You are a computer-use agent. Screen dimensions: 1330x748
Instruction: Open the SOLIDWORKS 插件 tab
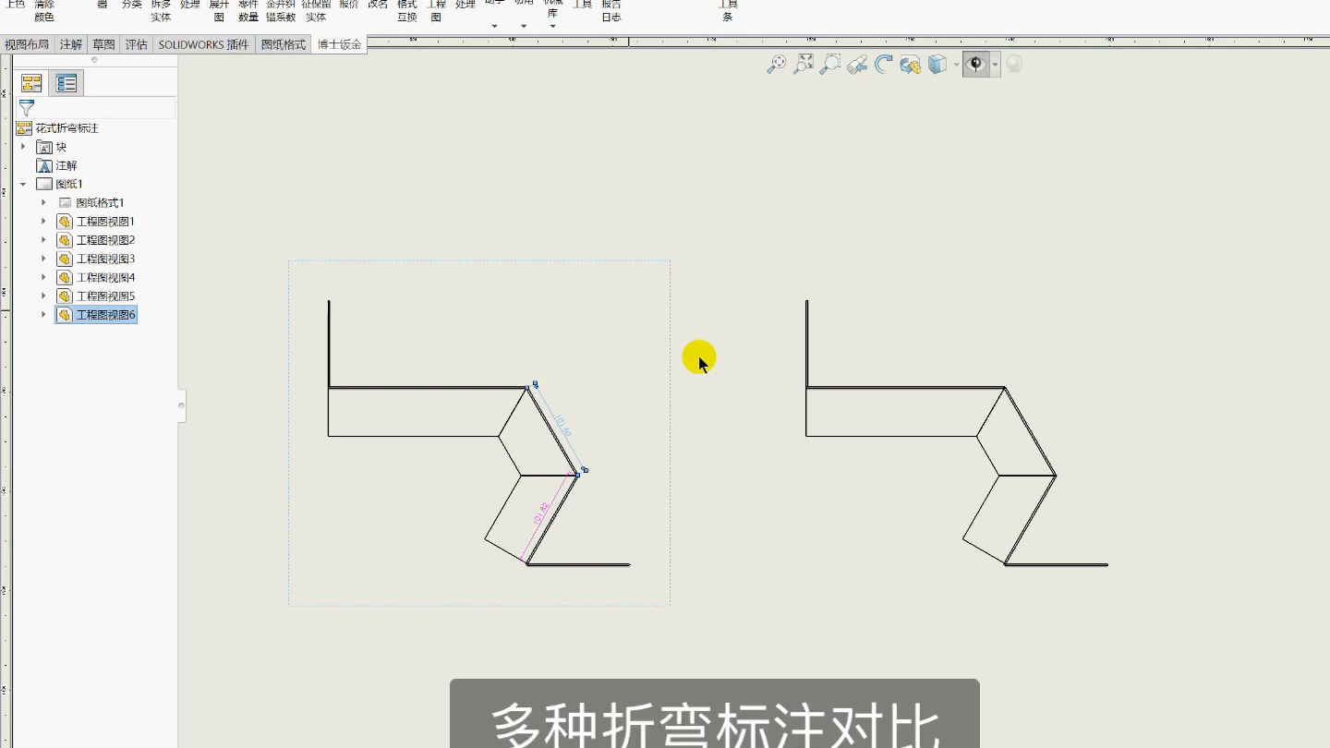[x=204, y=44]
